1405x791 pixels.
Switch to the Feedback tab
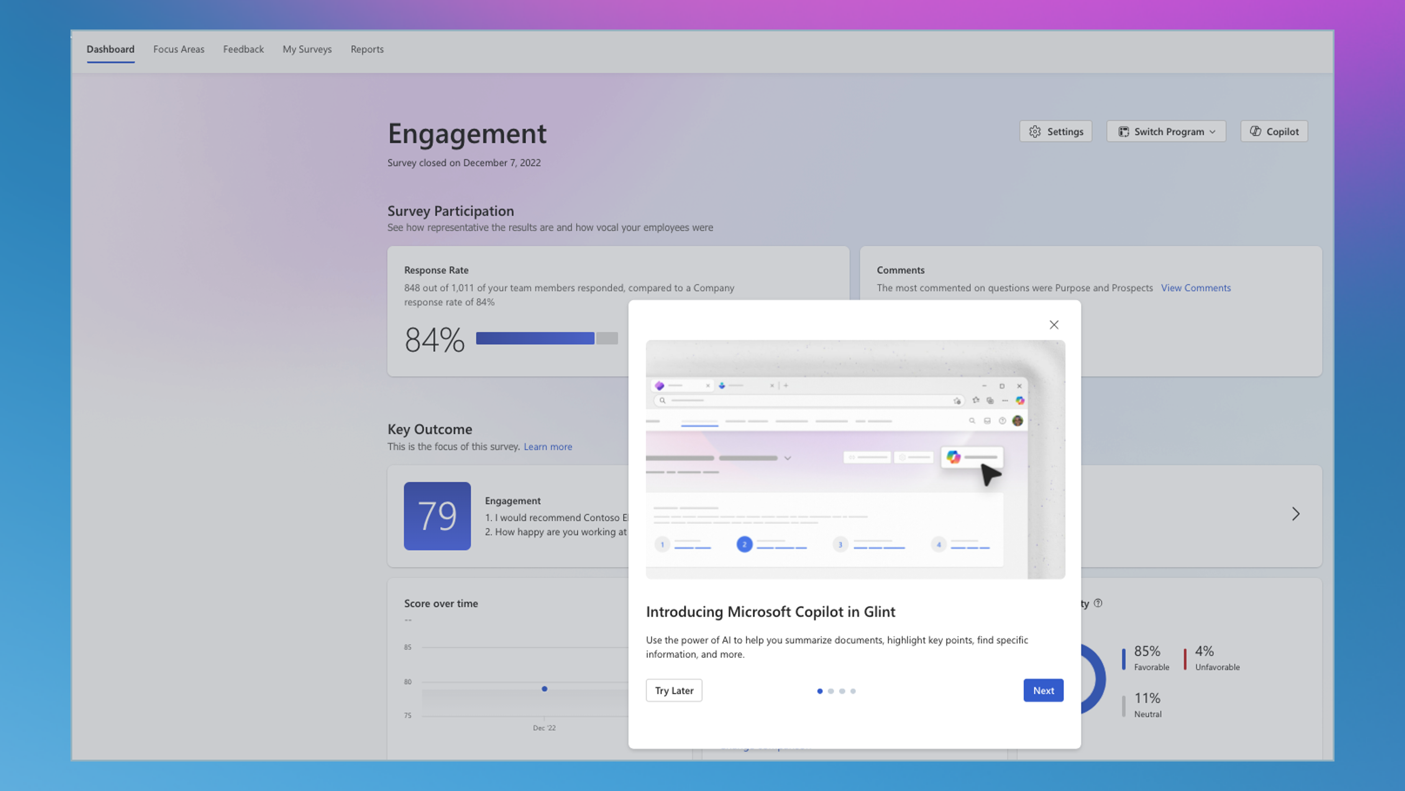click(243, 49)
